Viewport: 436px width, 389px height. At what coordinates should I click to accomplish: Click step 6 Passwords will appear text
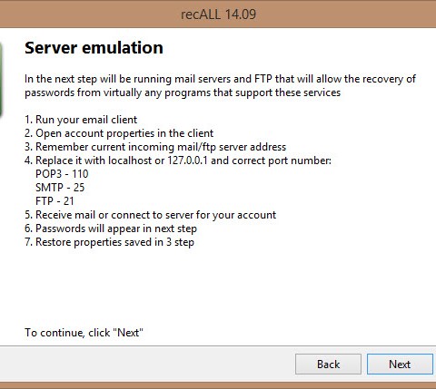pyautogui.click(x=111, y=229)
